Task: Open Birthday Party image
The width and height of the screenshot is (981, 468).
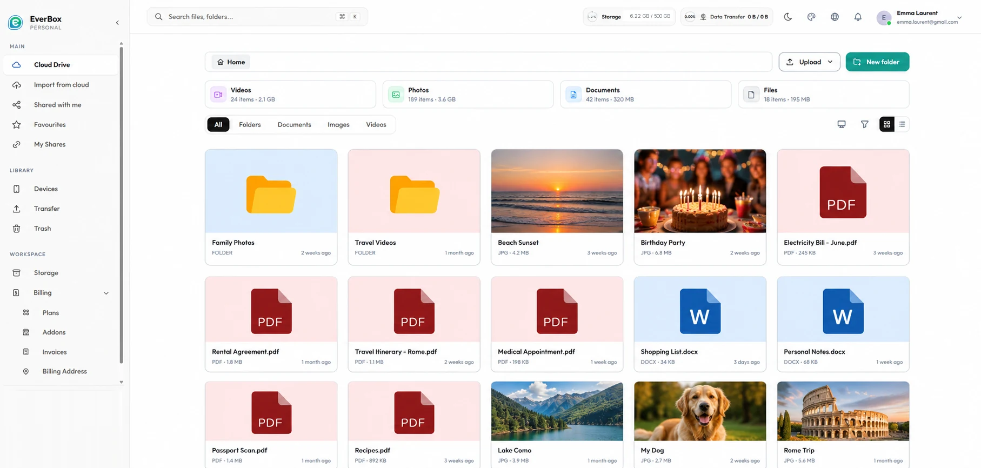Action: pyautogui.click(x=700, y=207)
